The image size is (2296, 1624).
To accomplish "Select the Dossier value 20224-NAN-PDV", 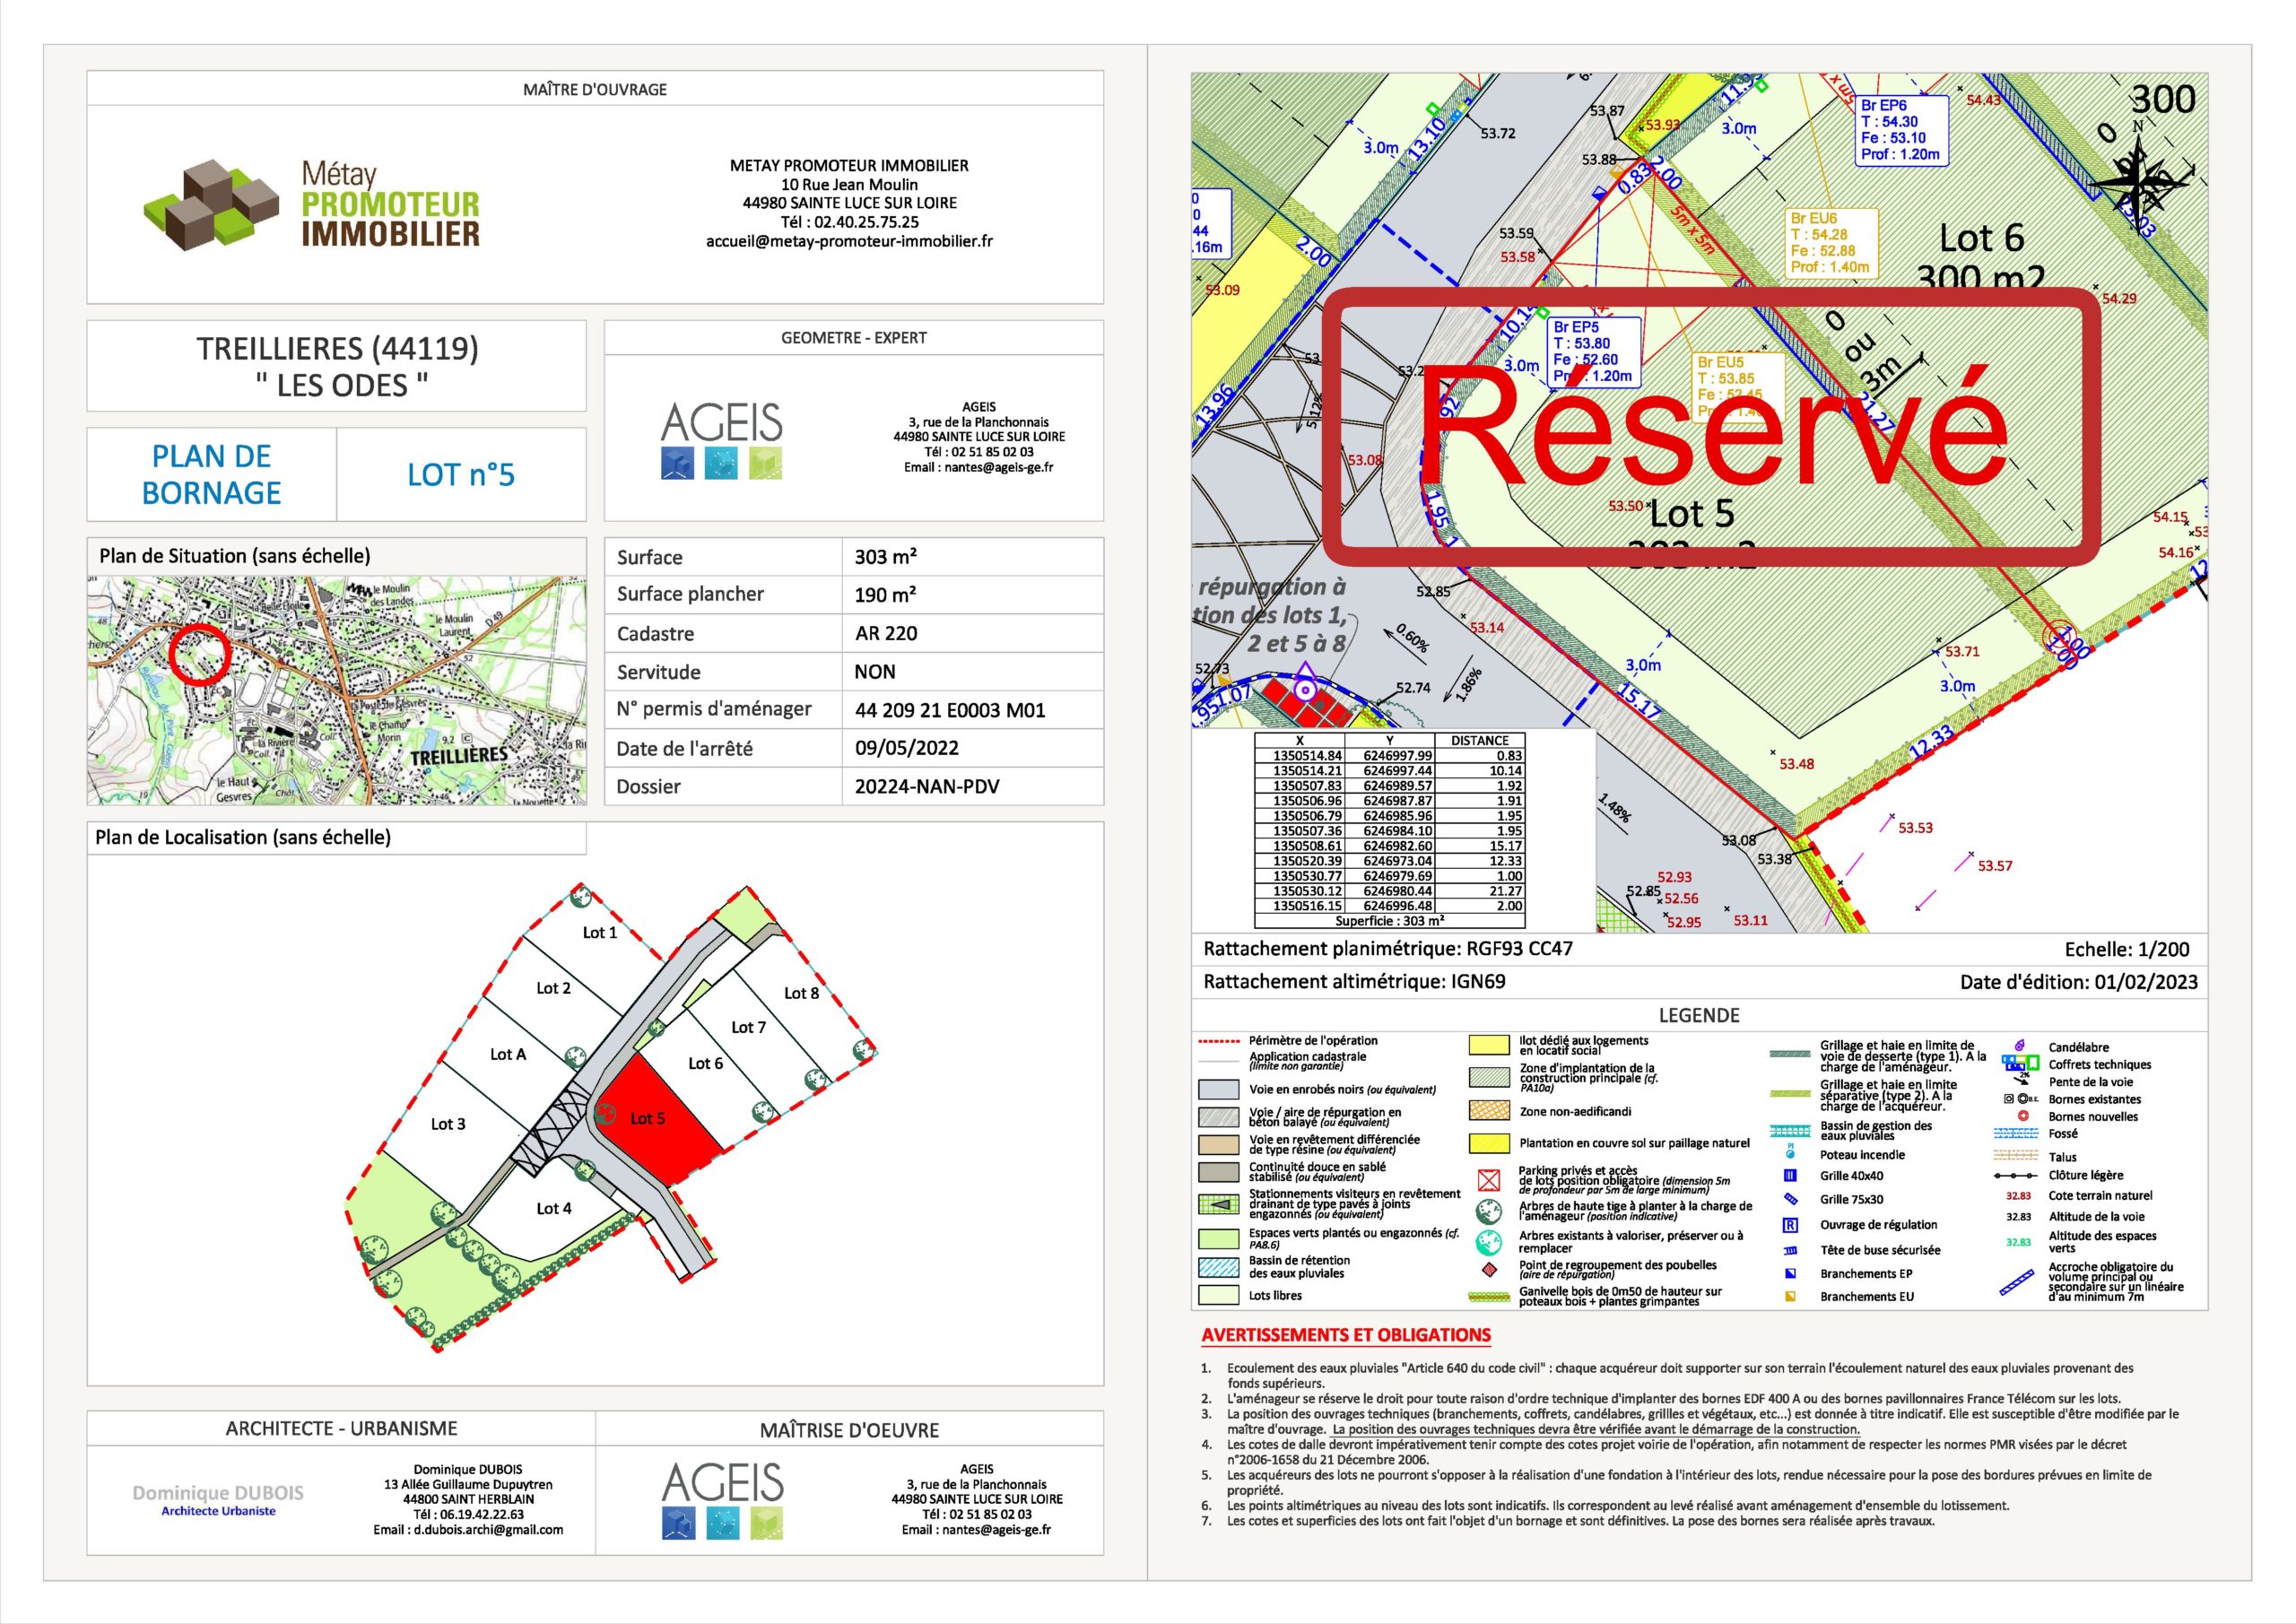I will coord(927,787).
